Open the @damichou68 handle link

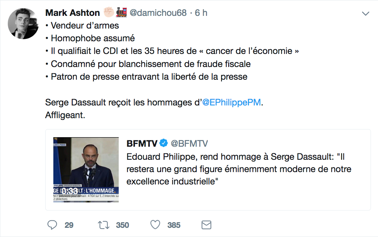(x=158, y=13)
